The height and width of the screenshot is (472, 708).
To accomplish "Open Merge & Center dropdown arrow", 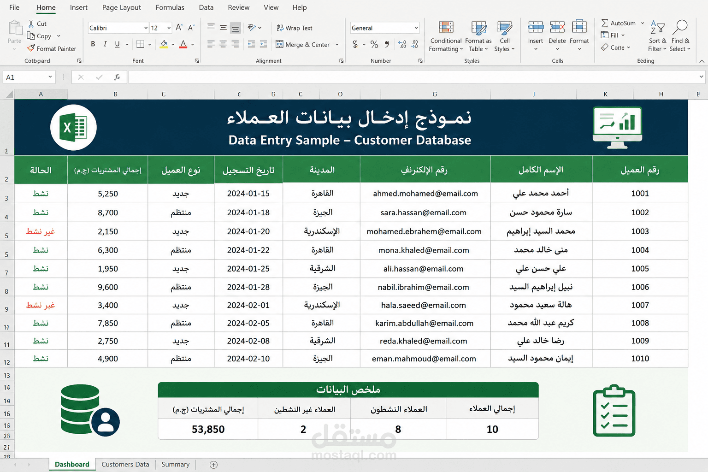I will point(337,45).
